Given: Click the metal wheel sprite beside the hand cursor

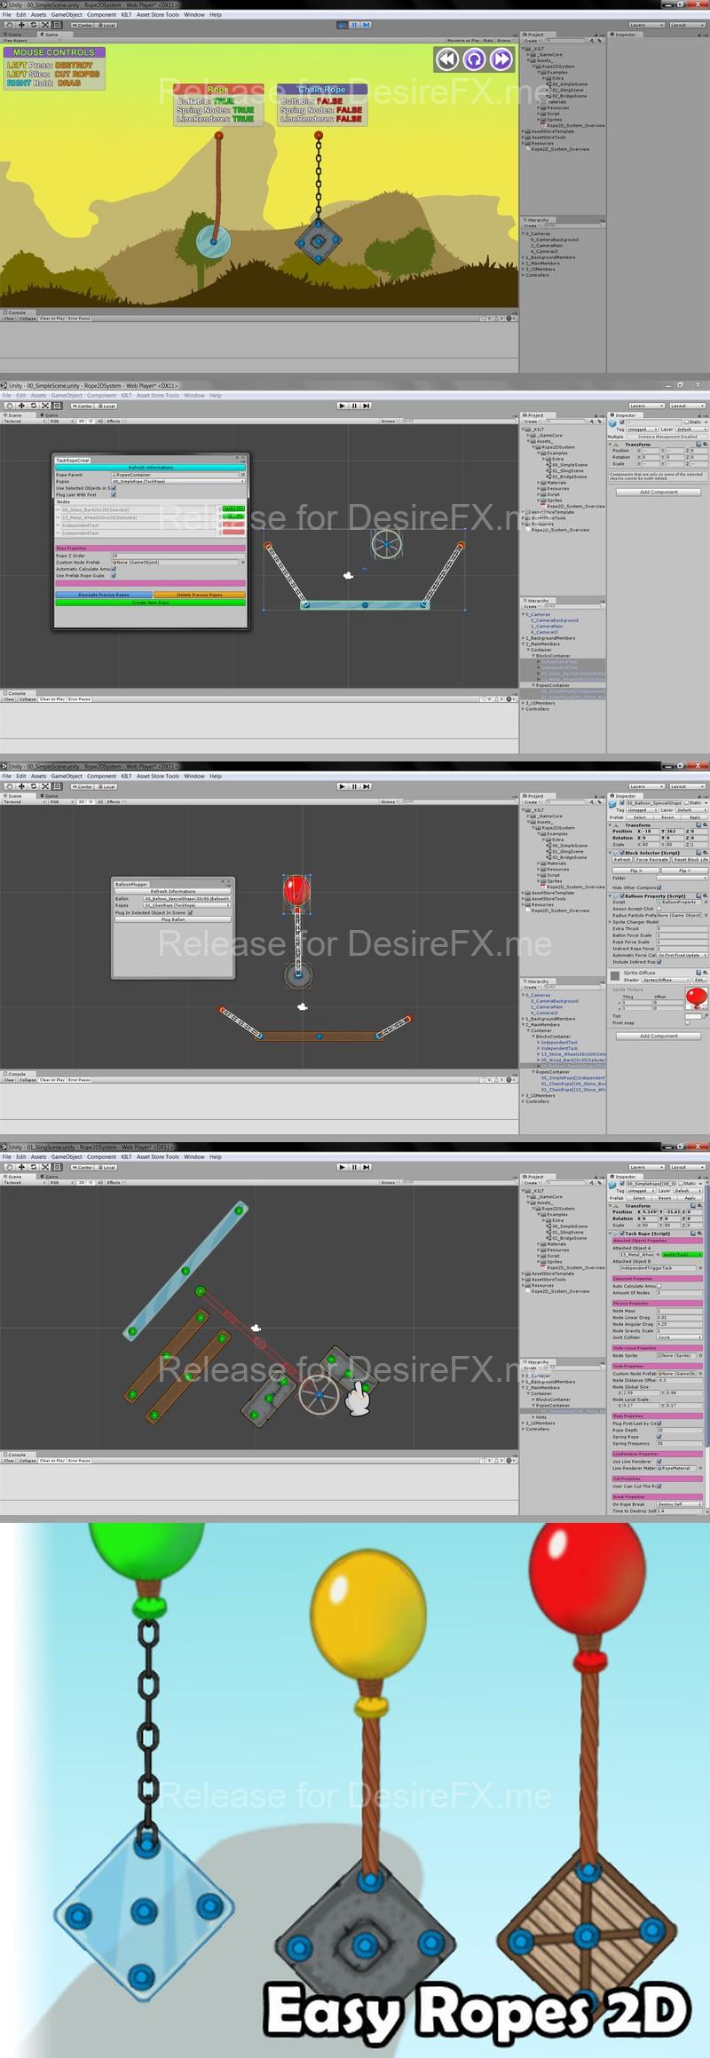Looking at the screenshot, I should [x=318, y=1394].
